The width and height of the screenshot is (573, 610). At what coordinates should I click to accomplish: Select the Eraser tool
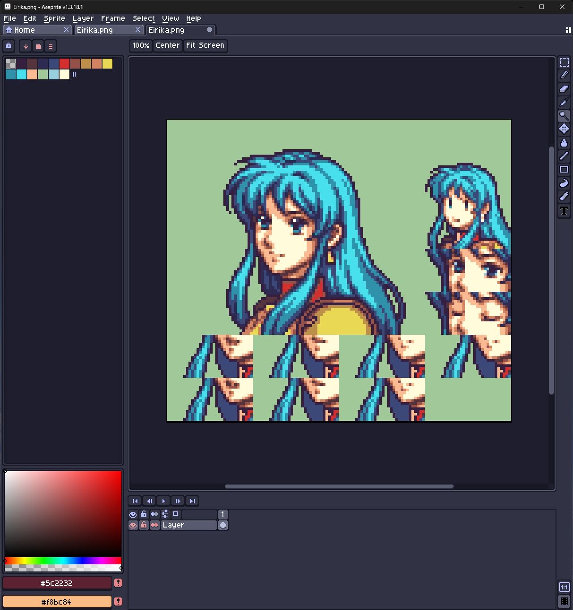coord(564,89)
